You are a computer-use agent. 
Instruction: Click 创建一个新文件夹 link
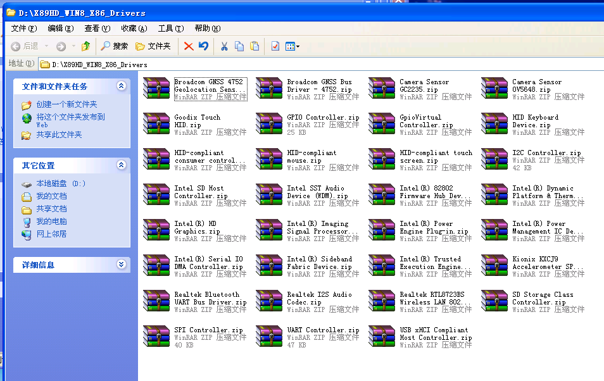point(66,104)
